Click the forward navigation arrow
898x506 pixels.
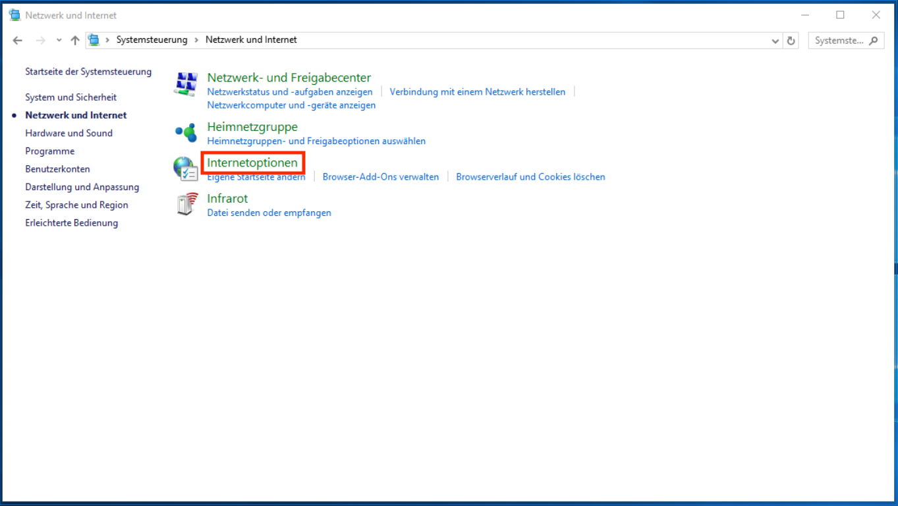pyautogui.click(x=41, y=40)
